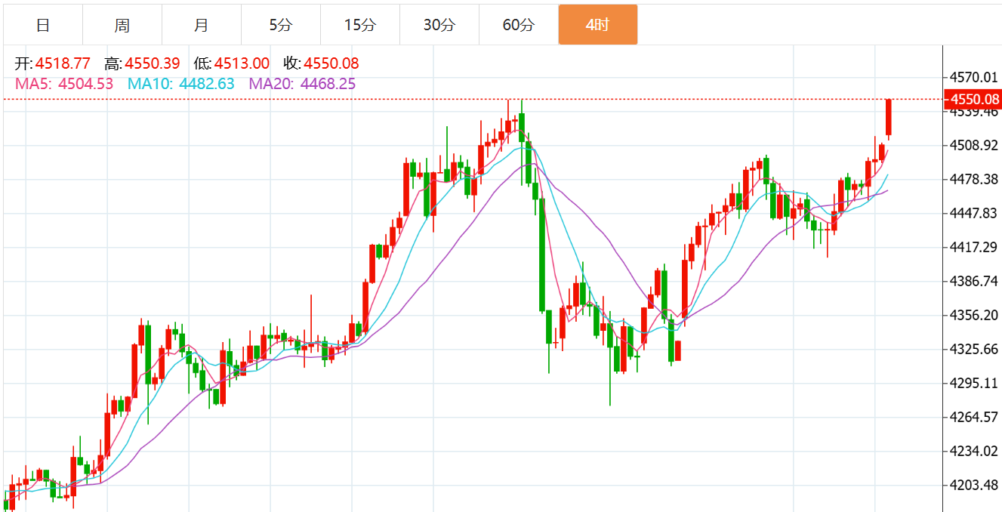
Task: Open the 60分 timeframe tab
Action: coord(519,25)
